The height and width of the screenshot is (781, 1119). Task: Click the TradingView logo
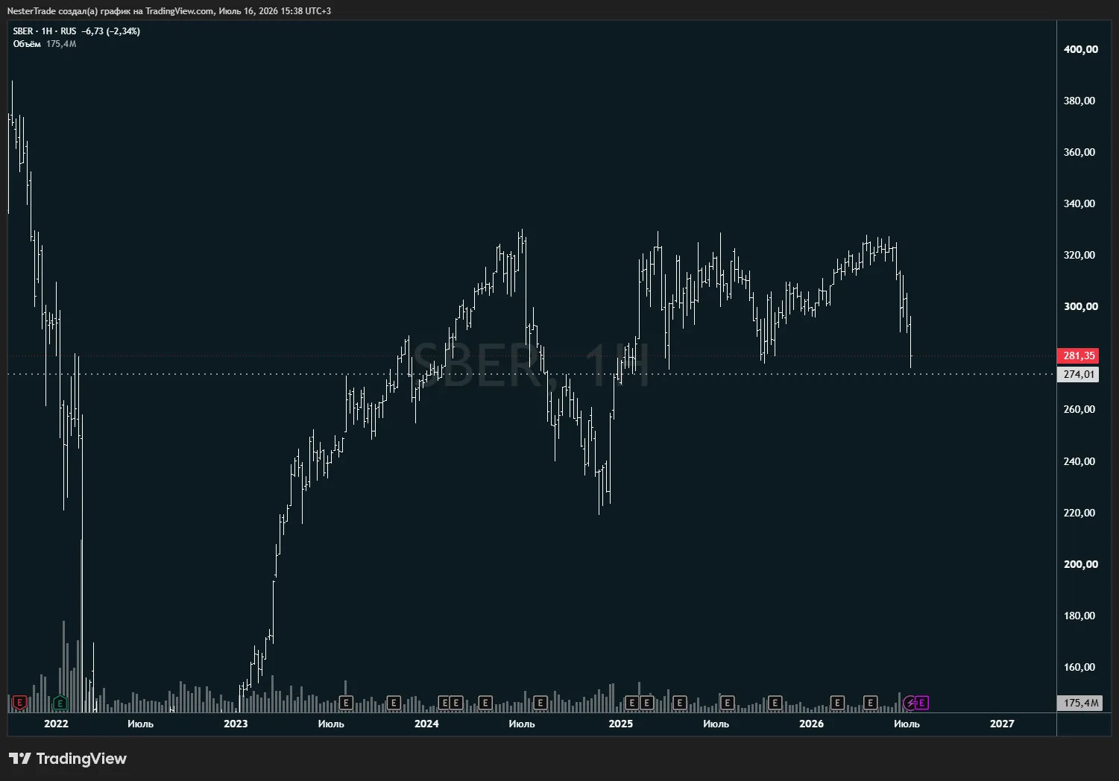click(68, 759)
